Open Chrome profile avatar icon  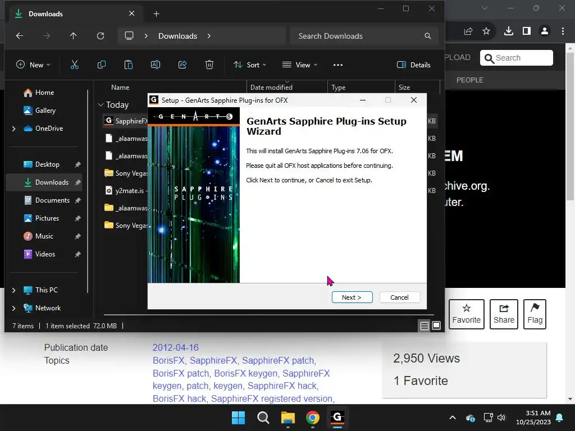point(545,31)
